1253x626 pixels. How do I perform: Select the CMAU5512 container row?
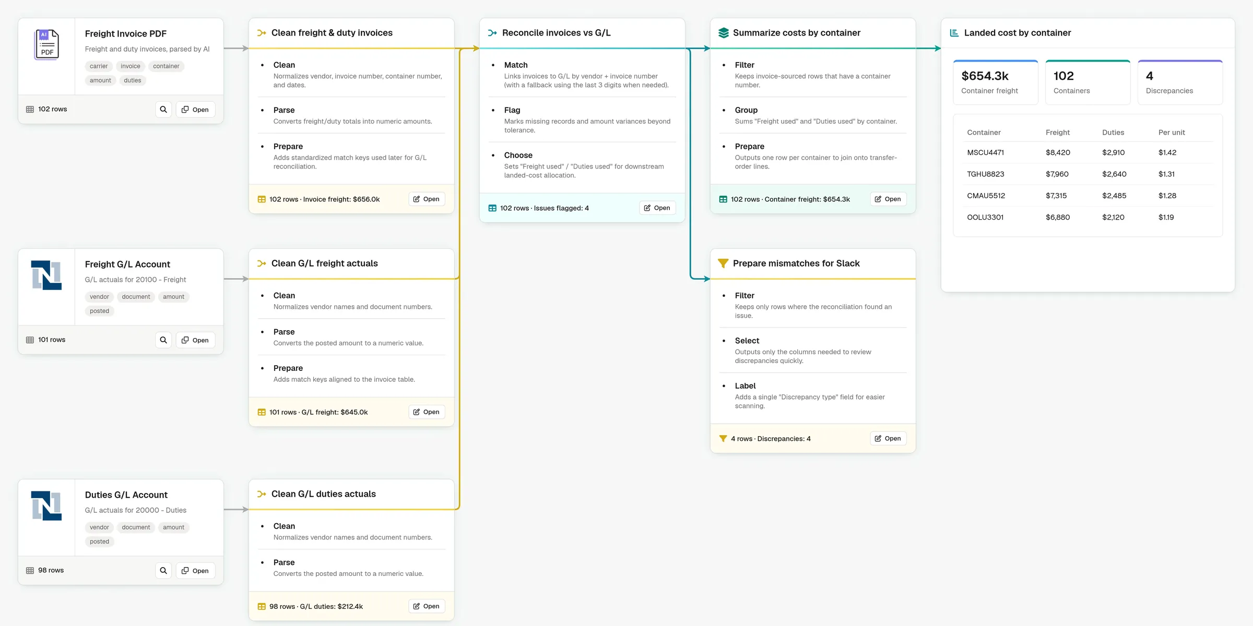pyautogui.click(x=1087, y=196)
